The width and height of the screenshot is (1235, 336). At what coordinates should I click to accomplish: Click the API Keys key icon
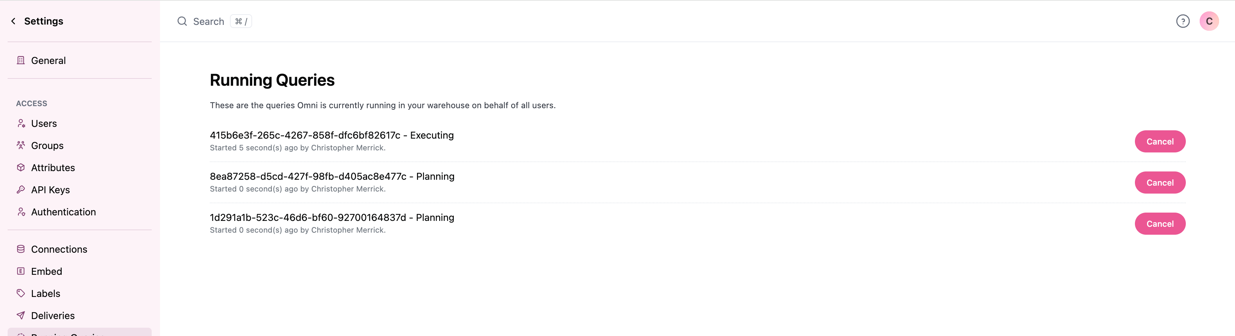click(x=21, y=189)
